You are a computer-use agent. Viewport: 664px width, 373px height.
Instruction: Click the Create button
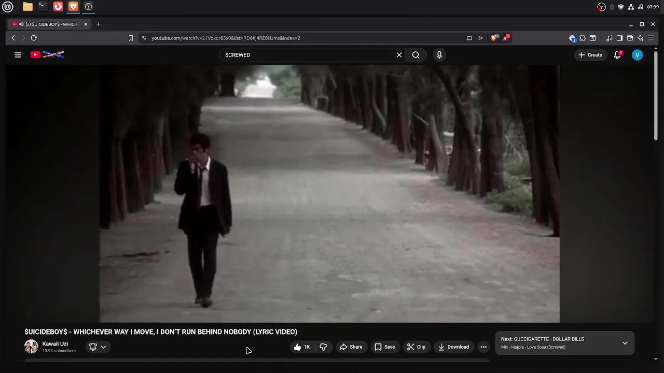pos(590,55)
